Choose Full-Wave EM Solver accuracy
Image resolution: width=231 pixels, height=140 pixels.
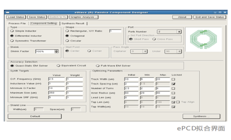click(113, 66)
